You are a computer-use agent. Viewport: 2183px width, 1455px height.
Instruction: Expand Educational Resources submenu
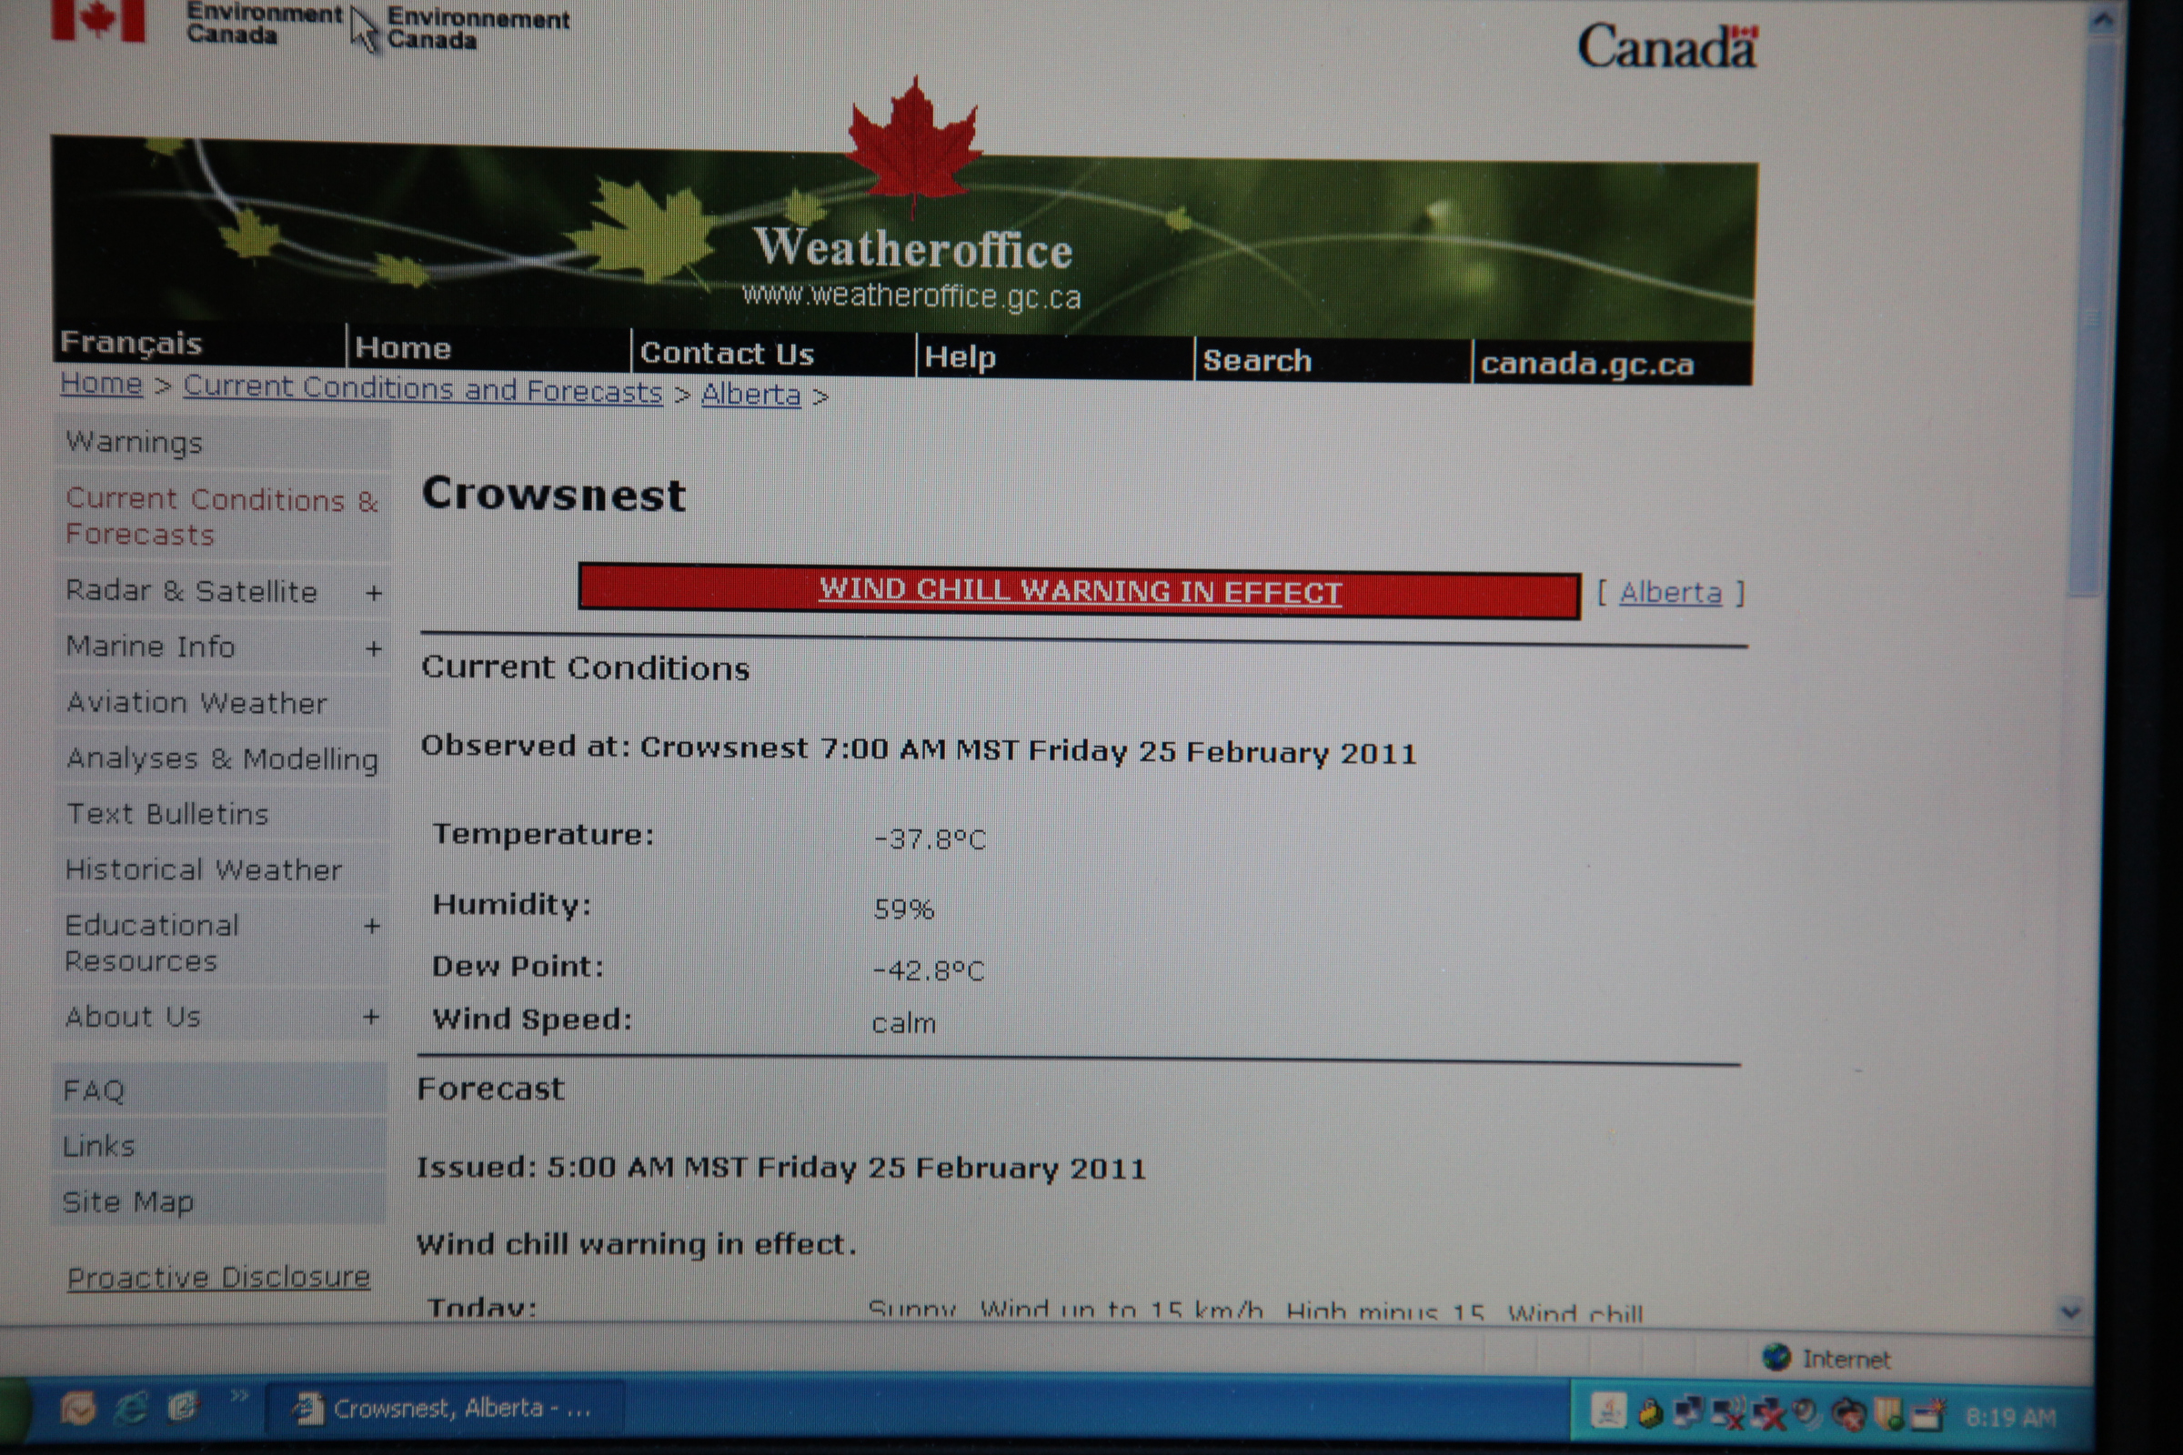pos(371,926)
